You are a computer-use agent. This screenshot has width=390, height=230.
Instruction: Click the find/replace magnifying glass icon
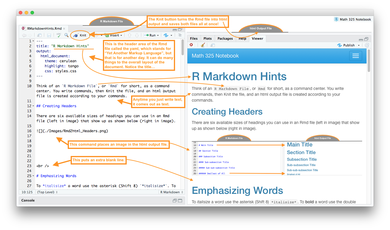67,35
